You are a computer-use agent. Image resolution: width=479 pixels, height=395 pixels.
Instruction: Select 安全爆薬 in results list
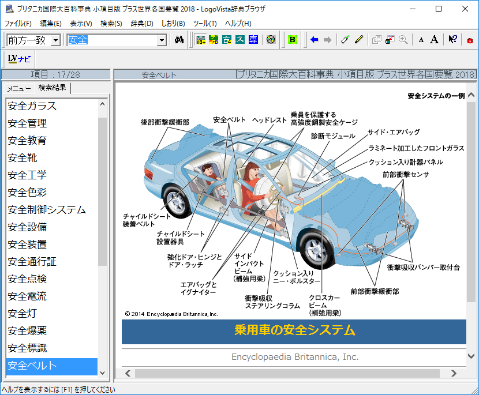click(x=52, y=330)
